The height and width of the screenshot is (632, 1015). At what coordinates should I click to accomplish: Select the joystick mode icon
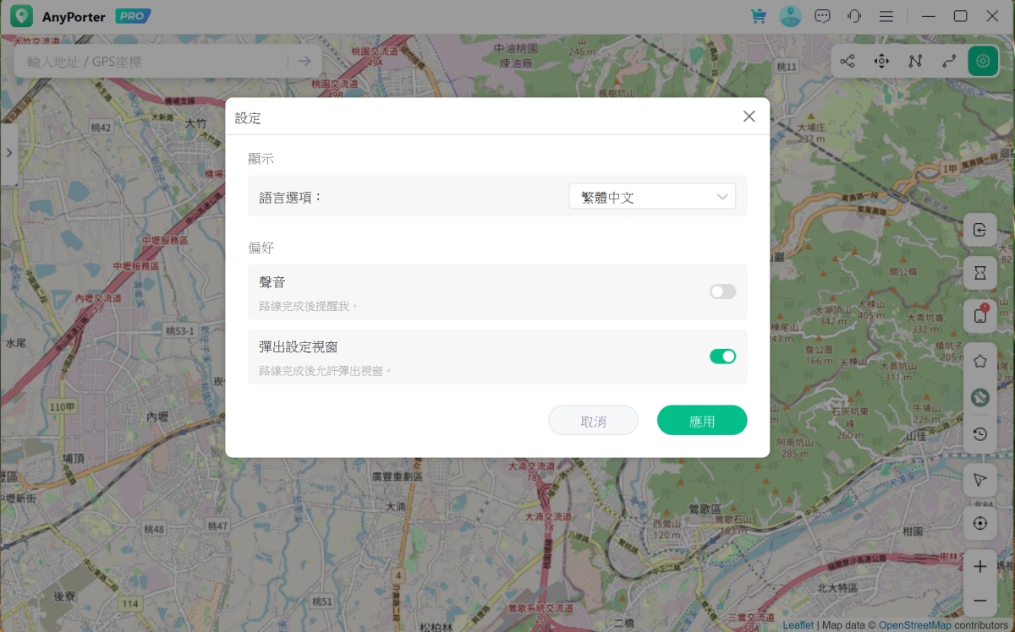pos(881,61)
